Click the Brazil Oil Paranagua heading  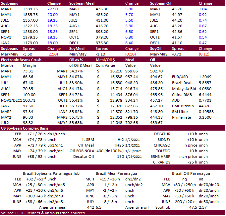[191, 173]
